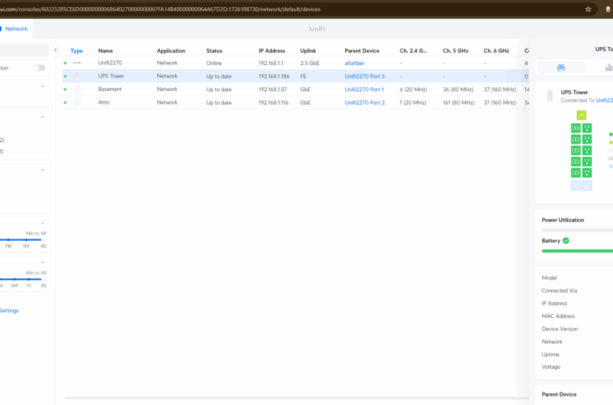Click the UPS Tower device icon in table
Screen dimensions: 613x405
pos(77,76)
